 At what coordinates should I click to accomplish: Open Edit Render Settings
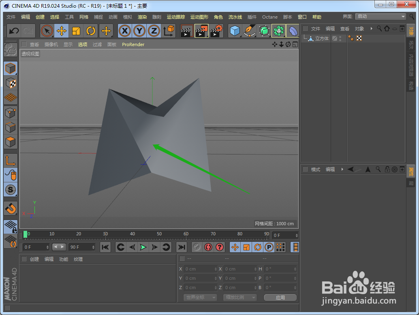click(x=216, y=31)
